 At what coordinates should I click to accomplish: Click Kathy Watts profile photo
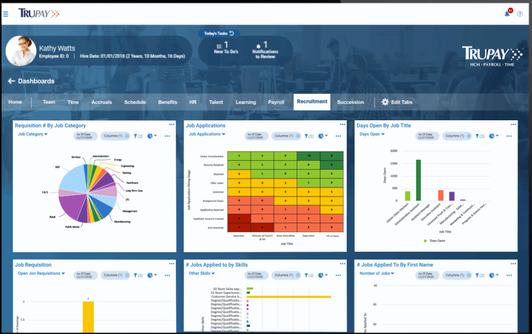(x=21, y=51)
